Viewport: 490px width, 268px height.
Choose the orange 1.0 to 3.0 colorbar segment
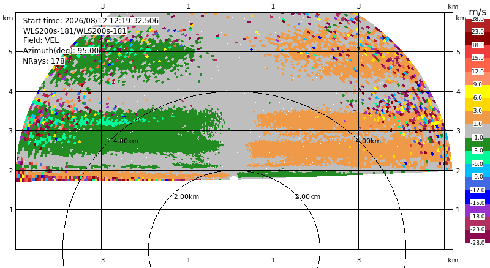pos(478,117)
